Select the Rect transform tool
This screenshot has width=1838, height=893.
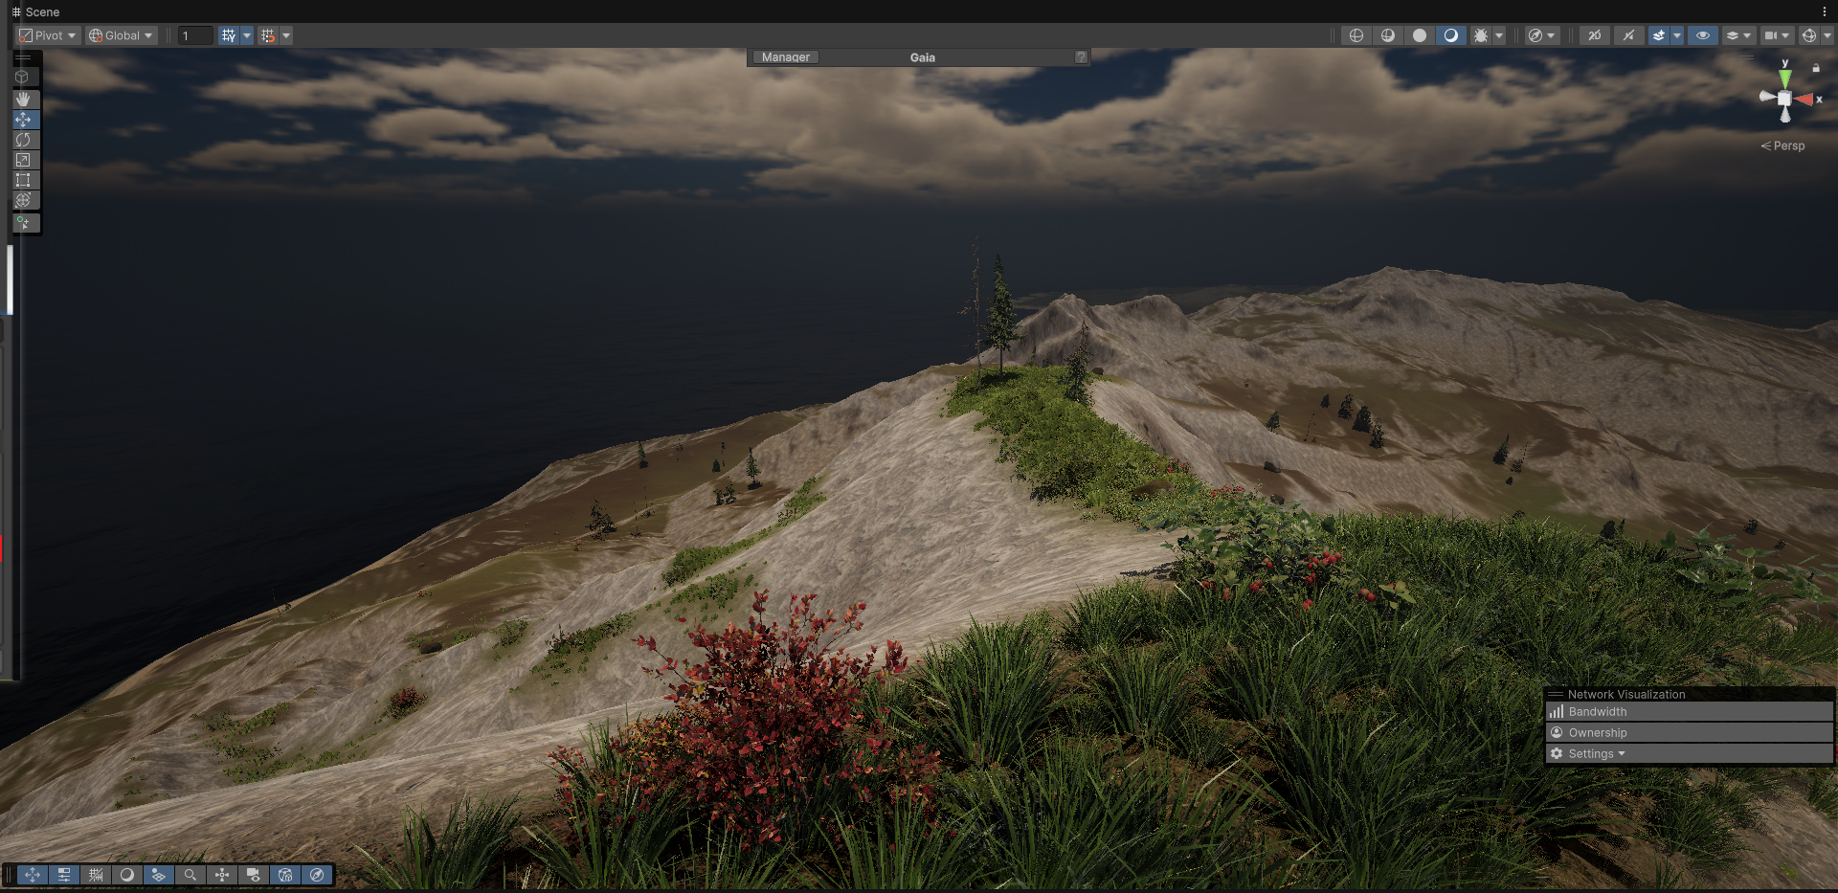click(23, 180)
